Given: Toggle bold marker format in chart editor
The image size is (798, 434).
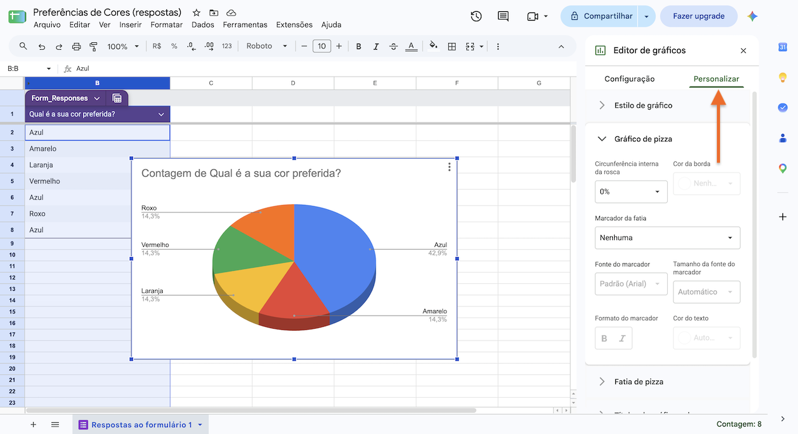Looking at the screenshot, I should [x=604, y=338].
